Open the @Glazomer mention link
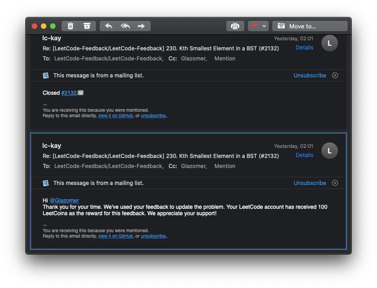 64,201
